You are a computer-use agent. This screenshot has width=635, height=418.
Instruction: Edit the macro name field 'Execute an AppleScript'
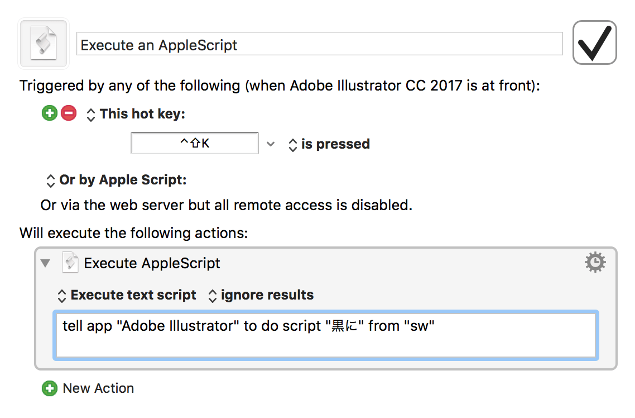[320, 44]
